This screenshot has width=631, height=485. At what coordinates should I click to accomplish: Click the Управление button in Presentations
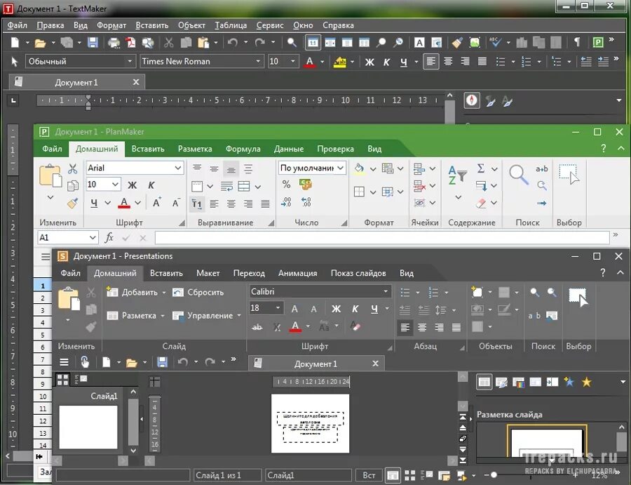tap(206, 315)
